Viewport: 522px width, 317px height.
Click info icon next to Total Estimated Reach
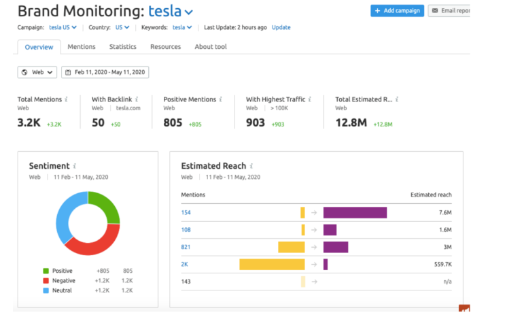397,99
